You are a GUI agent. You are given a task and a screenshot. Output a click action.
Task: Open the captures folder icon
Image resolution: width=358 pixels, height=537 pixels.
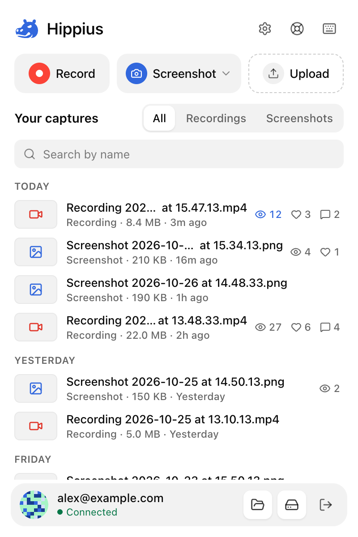coord(258,505)
